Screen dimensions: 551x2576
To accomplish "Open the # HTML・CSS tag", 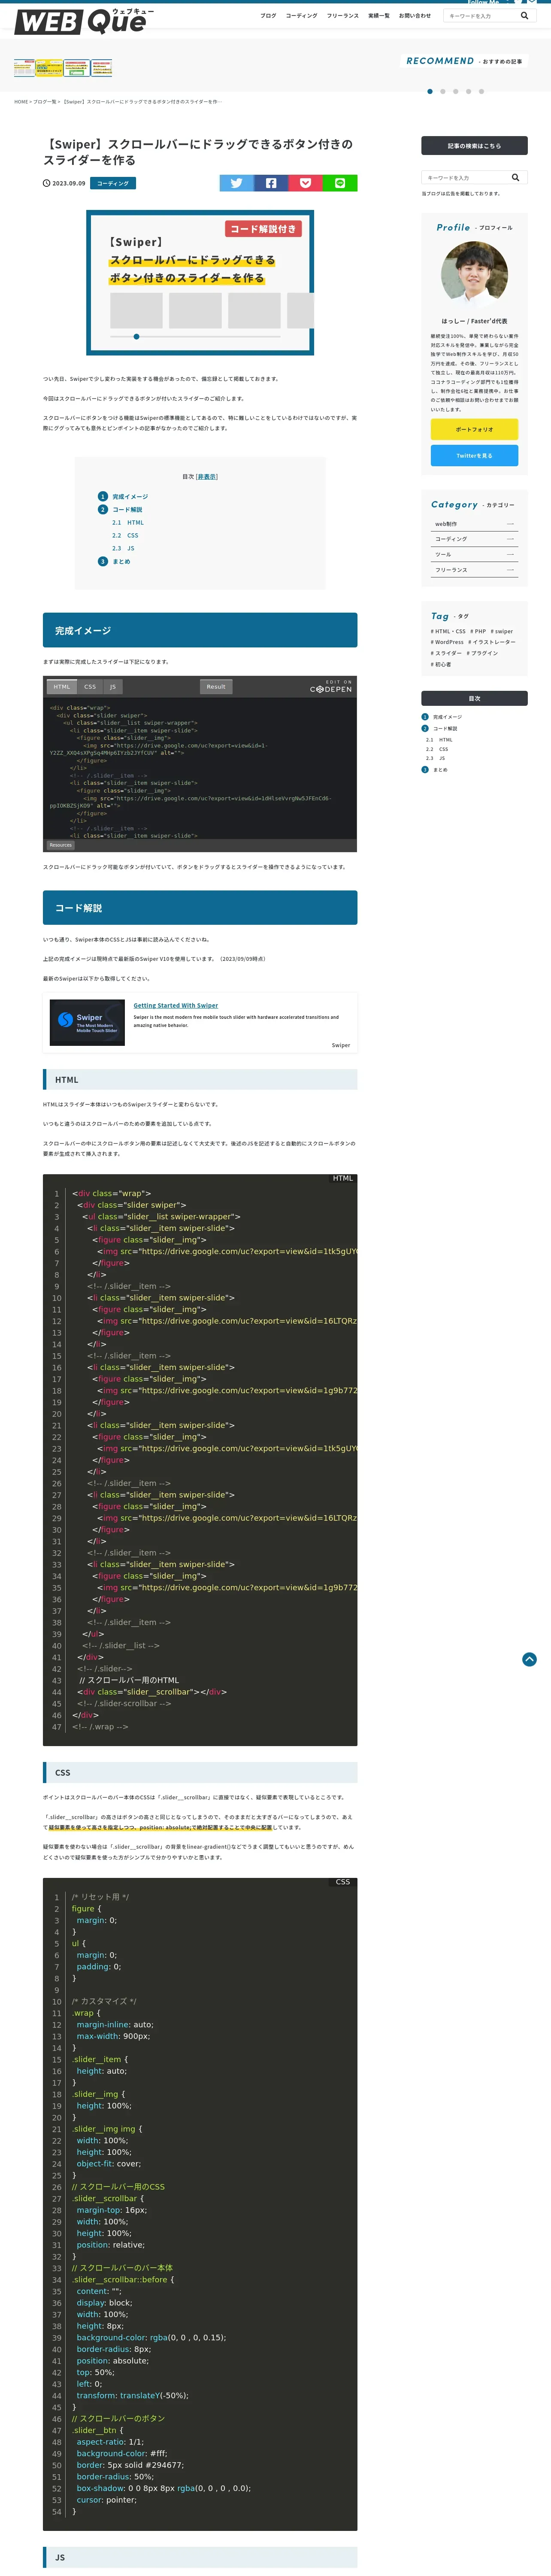I will (x=448, y=632).
